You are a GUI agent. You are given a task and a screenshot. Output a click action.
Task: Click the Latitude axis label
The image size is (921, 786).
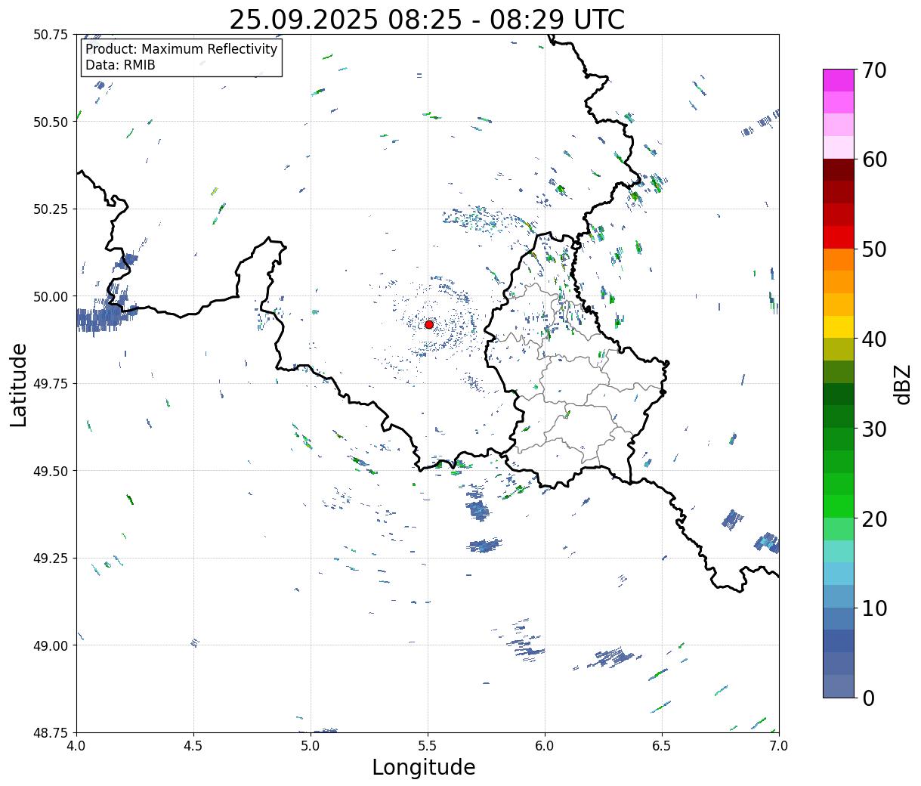pyautogui.click(x=19, y=385)
